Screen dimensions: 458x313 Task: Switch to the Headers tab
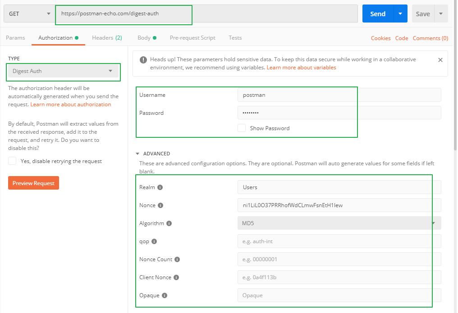pyautogui.click(x=107, y=38)
